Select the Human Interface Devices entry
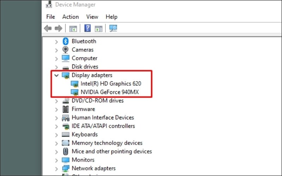 coord(103,118)
